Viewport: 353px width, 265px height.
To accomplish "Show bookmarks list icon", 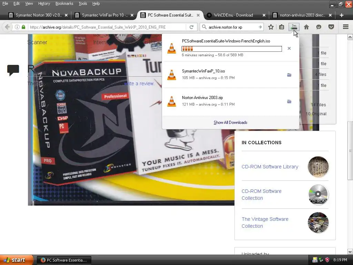I will pos(282,27).
